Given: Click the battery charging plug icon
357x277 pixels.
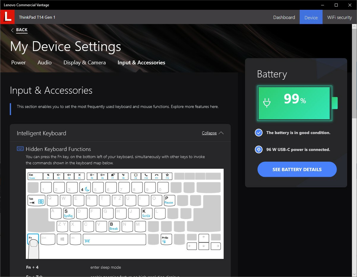Looking at the screenshot, I should pos(267,103).
